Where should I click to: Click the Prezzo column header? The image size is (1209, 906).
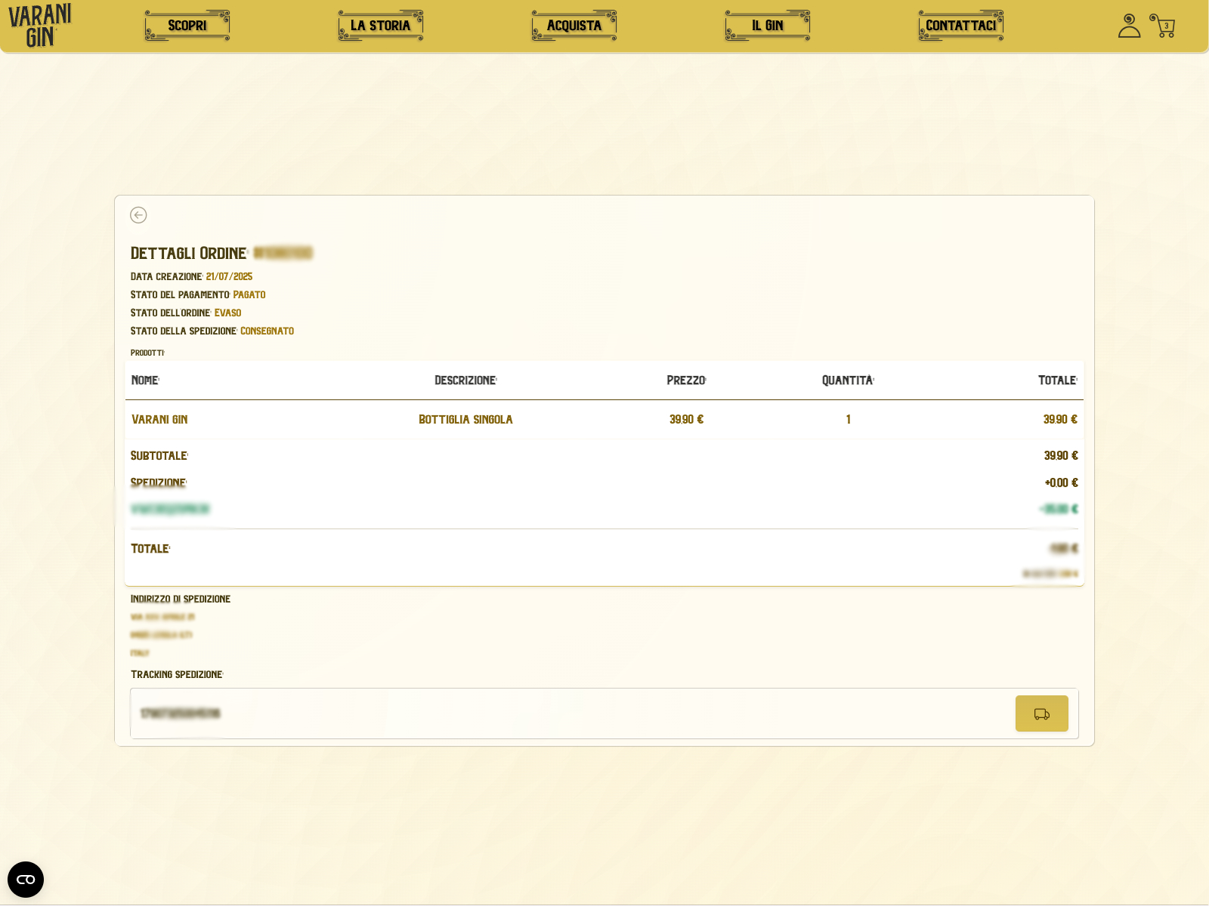tap(686, 381)
